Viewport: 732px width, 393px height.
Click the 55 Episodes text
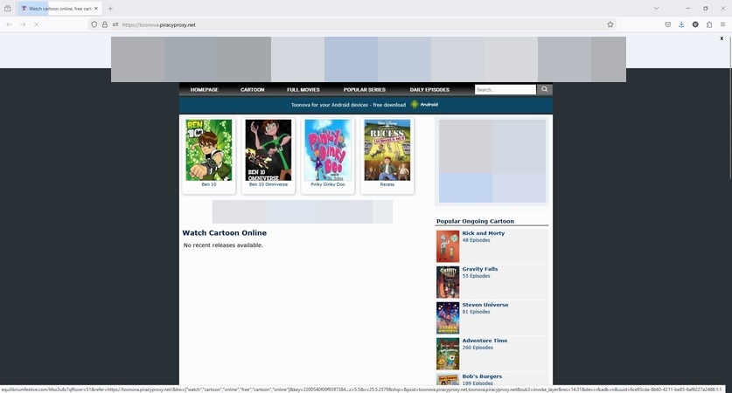476,276
